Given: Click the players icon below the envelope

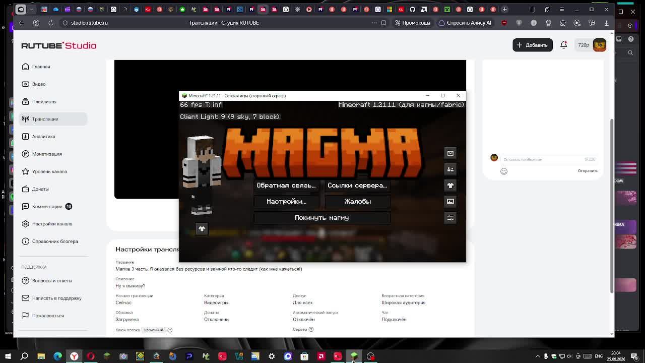Looking at the screenshot, I should pos(450,169).
